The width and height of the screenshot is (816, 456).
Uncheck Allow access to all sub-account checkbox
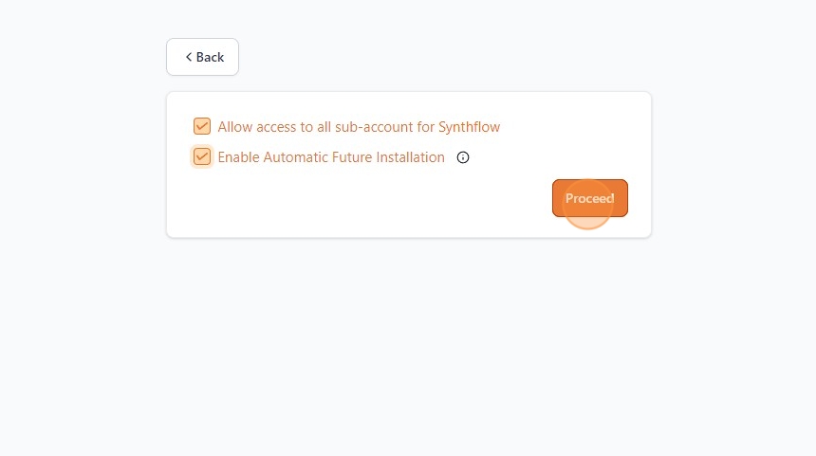[x=202, y=127]
